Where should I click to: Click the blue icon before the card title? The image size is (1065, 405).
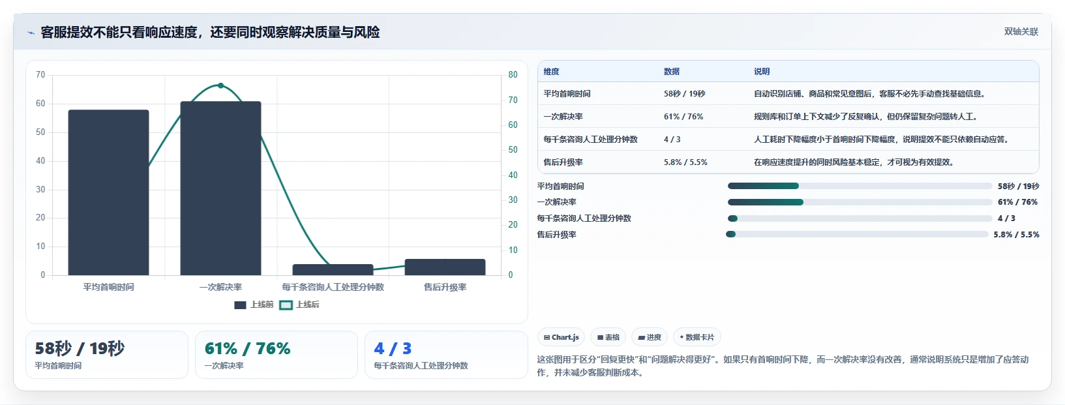[x=31, y=33]
